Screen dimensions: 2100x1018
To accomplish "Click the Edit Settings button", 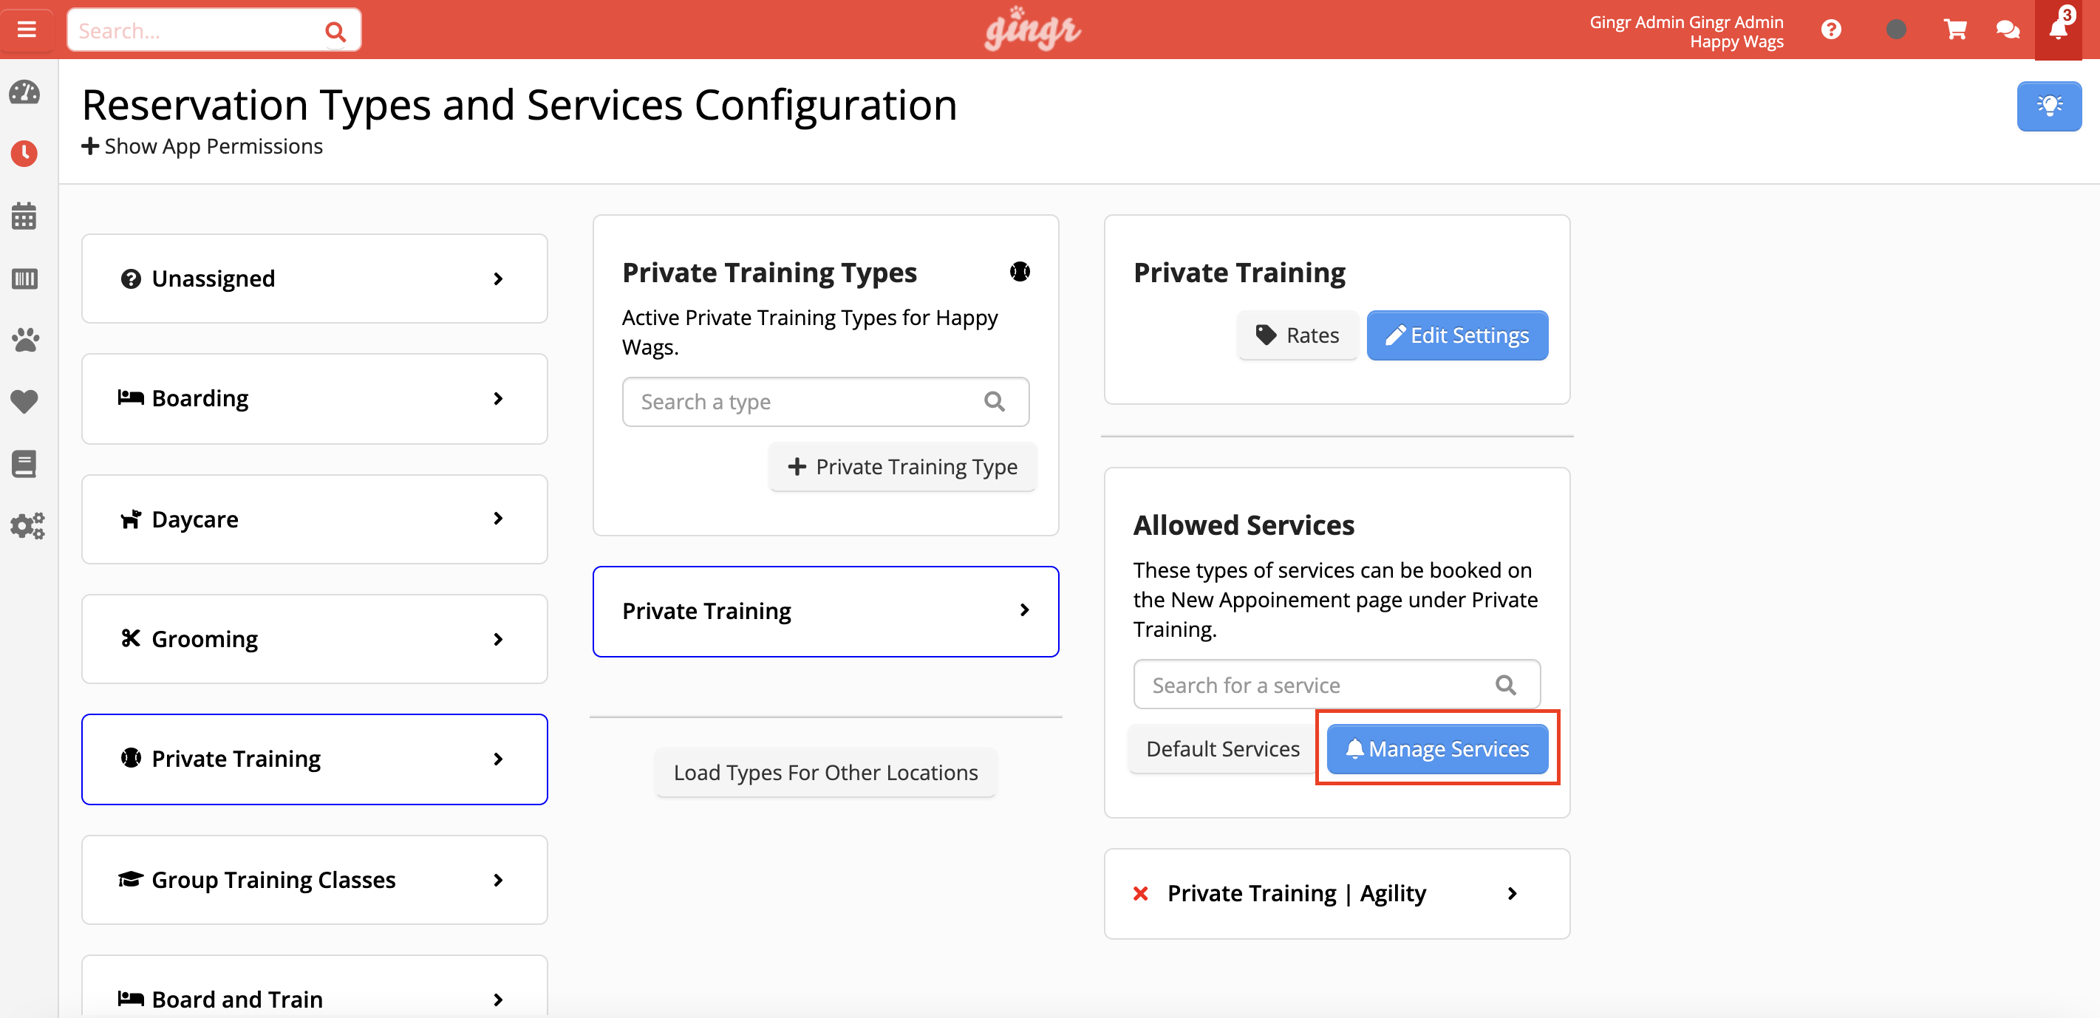I will coord(1458,335).
